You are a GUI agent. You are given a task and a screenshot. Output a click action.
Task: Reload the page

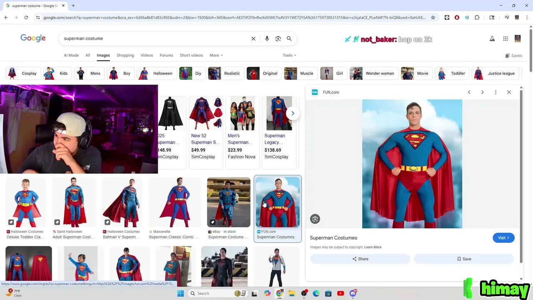pos(26,17)
